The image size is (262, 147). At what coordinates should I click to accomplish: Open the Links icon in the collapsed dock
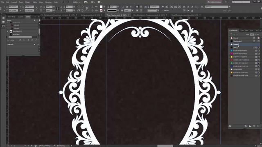click(x=3, y=26)
